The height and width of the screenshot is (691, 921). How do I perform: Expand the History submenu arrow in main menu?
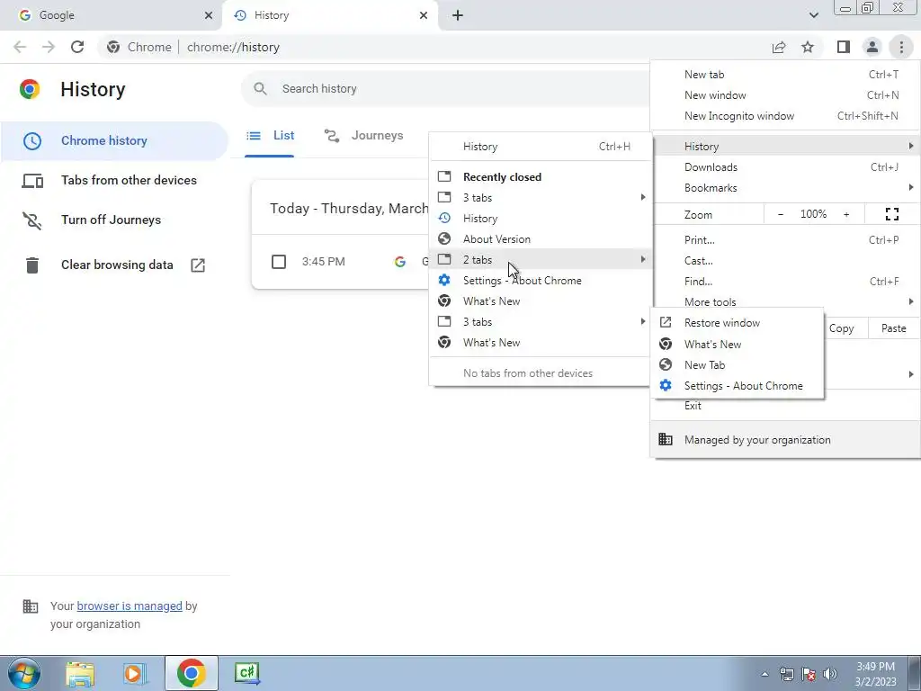tap(911, 146)
